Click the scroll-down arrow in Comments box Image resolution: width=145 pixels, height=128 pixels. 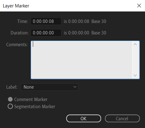pos(135,75)
